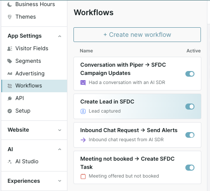Click the AI Studio sparkle icon
This screenshot has height=191, width=210.
click(10, 162)
